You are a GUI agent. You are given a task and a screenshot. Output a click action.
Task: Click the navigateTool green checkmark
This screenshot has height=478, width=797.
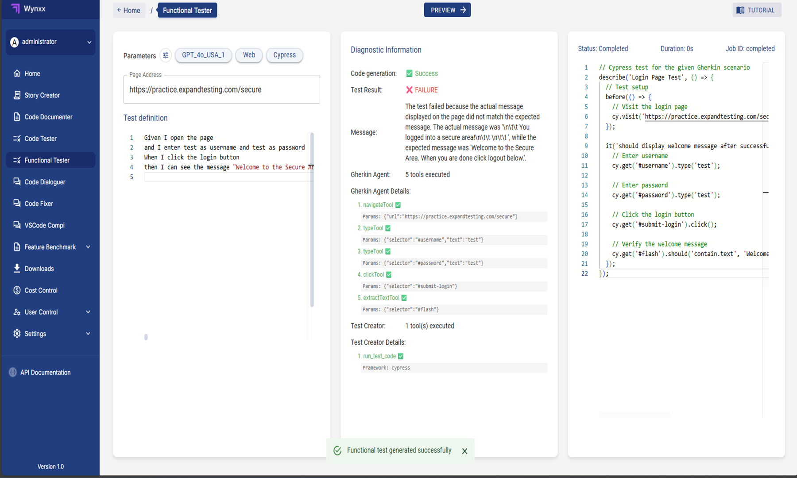398,205
